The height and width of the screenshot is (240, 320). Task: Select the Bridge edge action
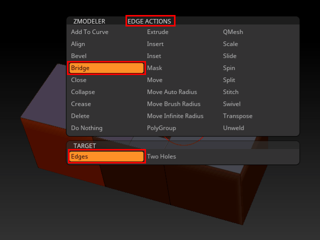106,68
